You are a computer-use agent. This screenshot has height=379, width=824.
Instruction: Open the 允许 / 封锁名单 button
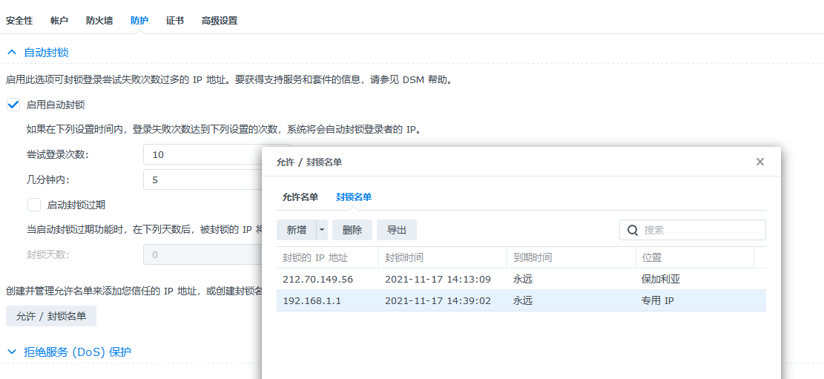tap(51, 316)
